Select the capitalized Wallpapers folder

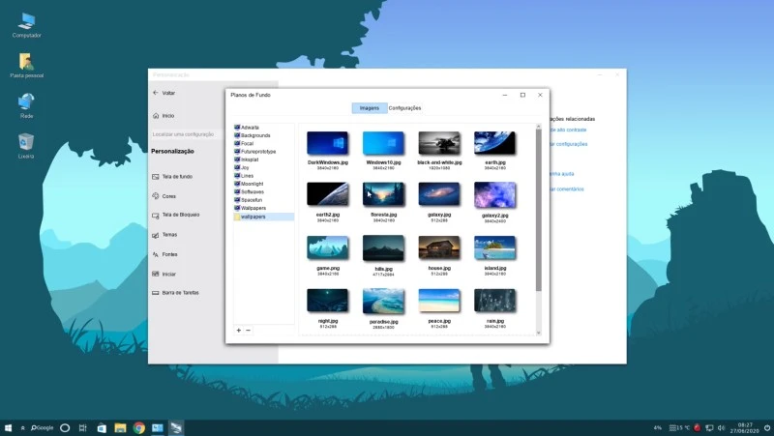(x=251, y=208)
